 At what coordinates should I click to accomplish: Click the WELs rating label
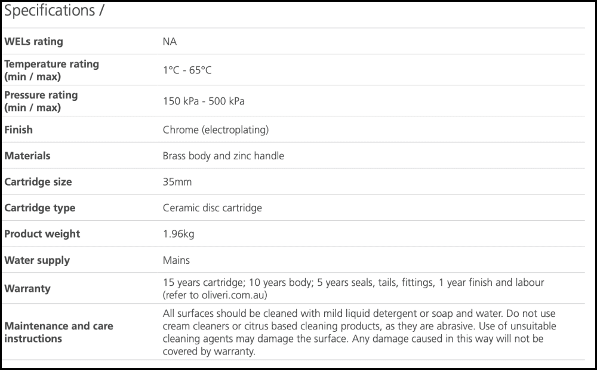[33, 42]
